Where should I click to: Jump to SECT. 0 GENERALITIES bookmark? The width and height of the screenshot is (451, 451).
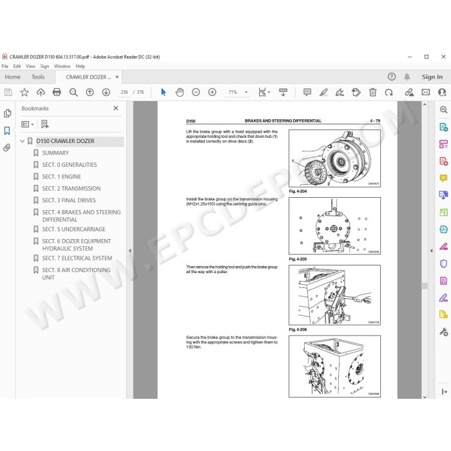point(70,165)
